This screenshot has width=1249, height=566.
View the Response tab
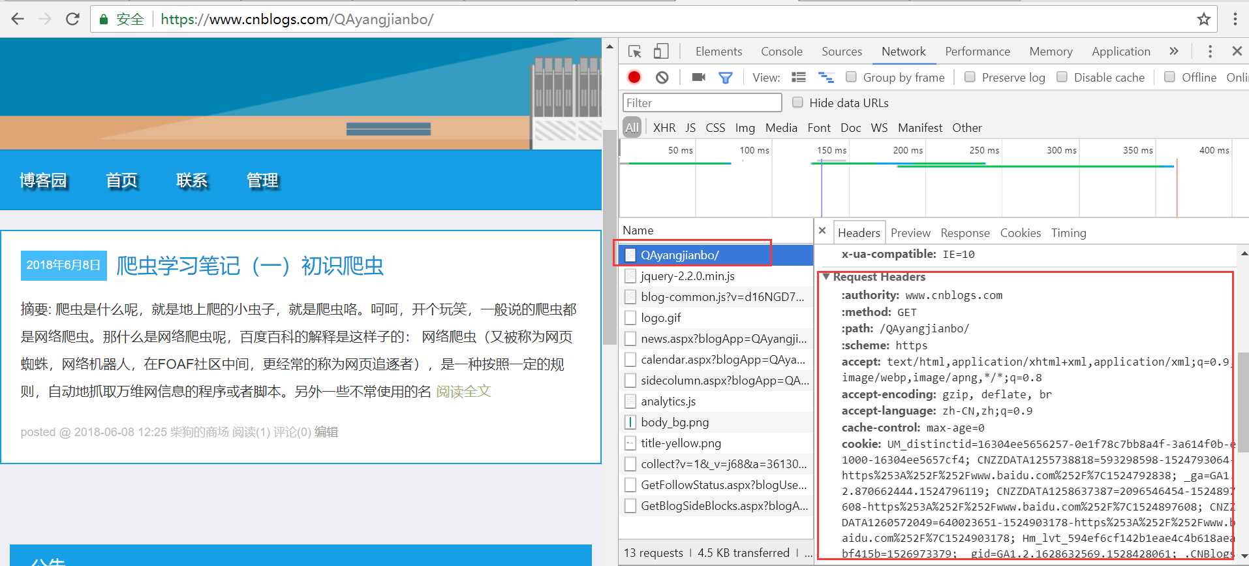point(965,233)
